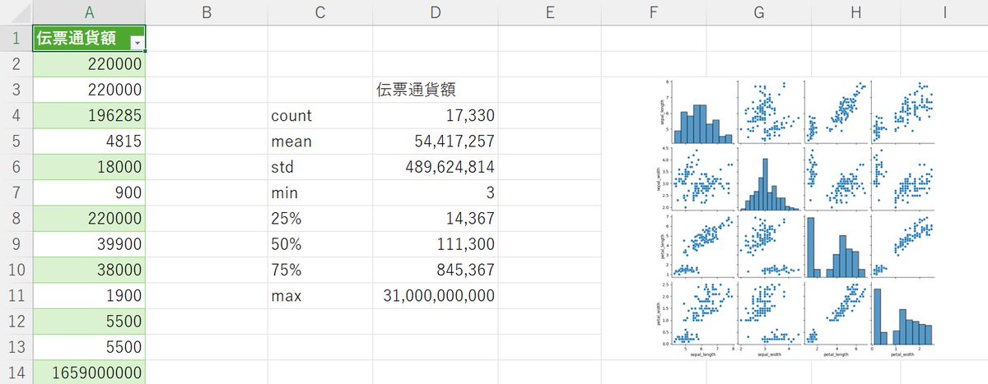Click the std value 489,624,814
988x384 pixels.
pyautogui.click(x=435, y=167)
